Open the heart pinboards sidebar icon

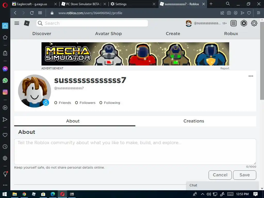5,135
